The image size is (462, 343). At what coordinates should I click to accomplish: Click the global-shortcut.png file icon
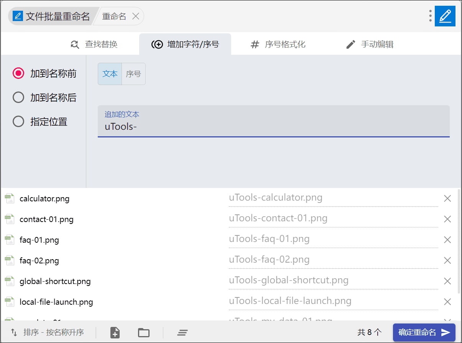(x=9, y=281)
